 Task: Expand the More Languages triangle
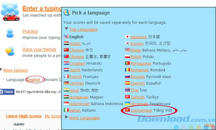66,117
